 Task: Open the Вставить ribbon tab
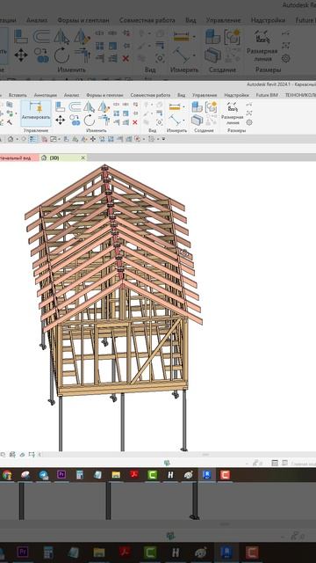point(18,95)
